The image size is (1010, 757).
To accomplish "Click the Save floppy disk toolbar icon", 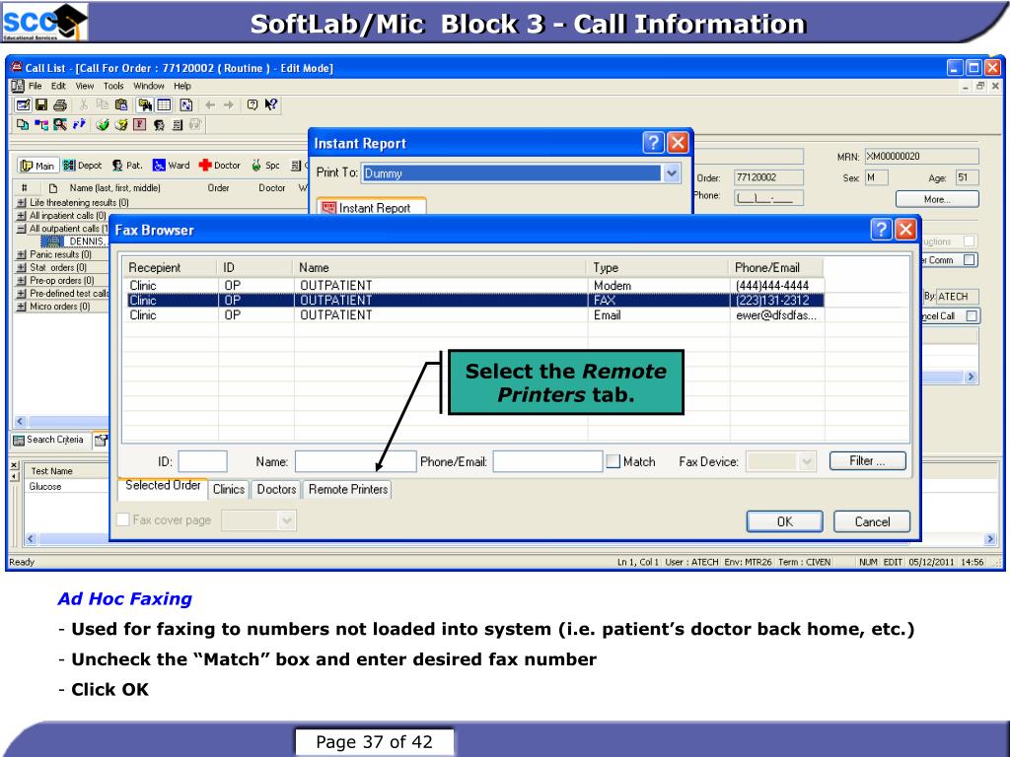I will tap(41, 104).
